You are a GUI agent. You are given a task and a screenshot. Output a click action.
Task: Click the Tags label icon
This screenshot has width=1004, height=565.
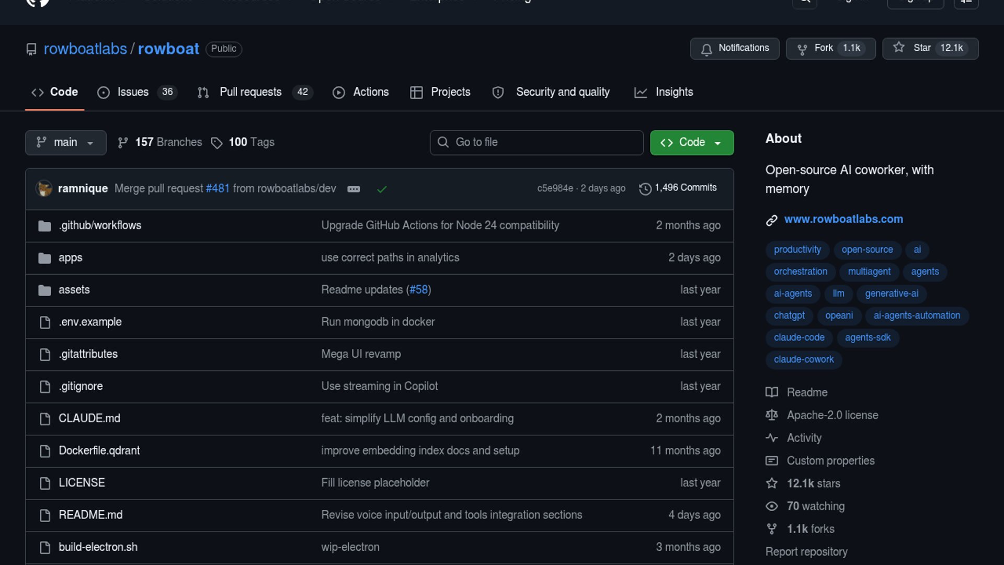(x=216, y=143)
